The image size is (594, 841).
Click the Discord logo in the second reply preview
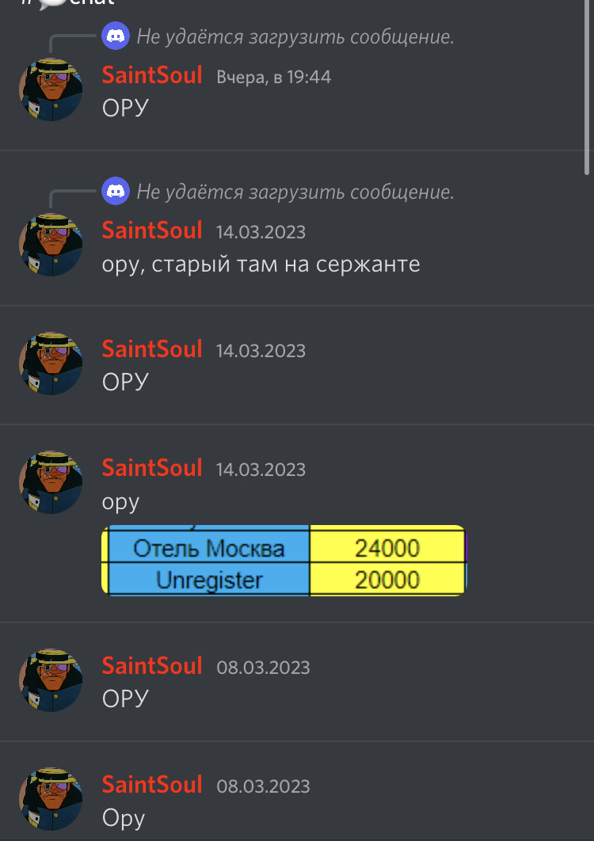click(116, 191)
